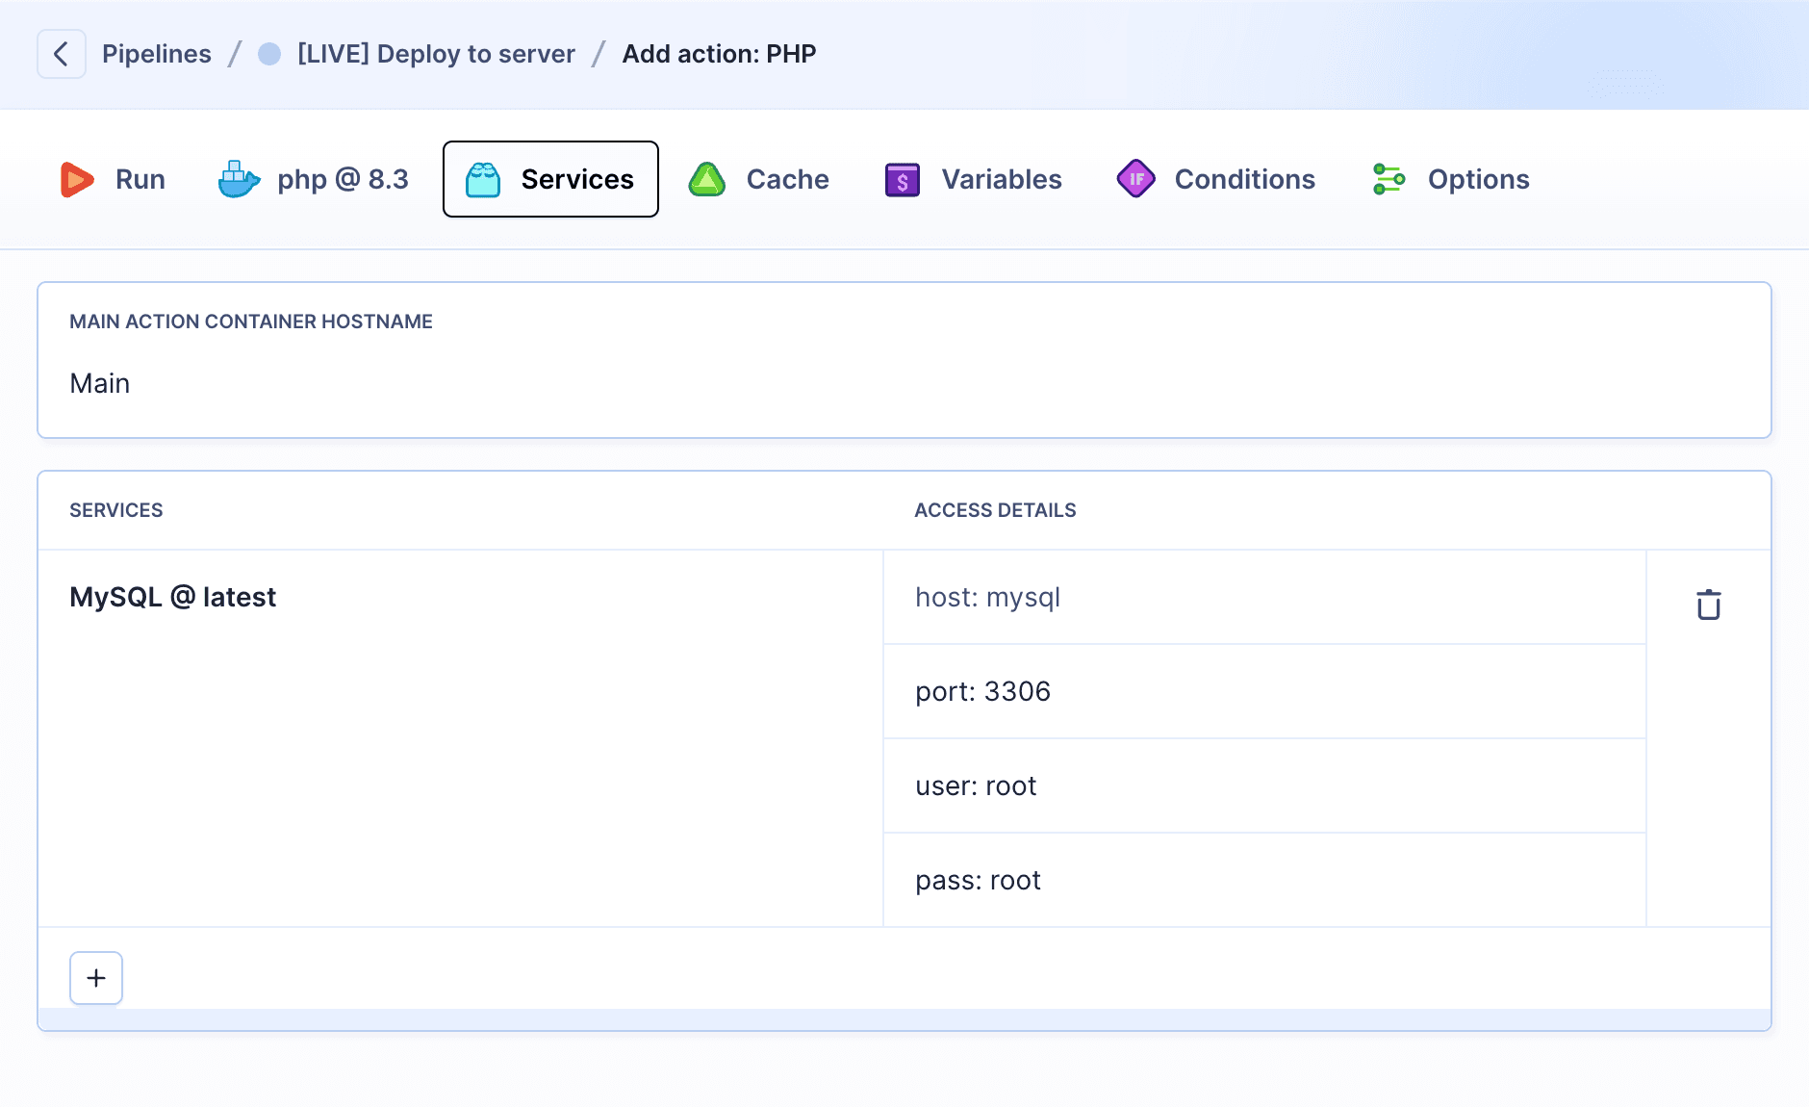Click the Docker whale icon for php
This screenshot has height=1107, width=1809.
(x=236, y=179)
